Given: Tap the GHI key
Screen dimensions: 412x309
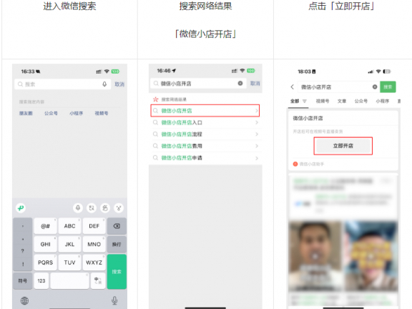Looking at the screenshot, I should (45, 245).
